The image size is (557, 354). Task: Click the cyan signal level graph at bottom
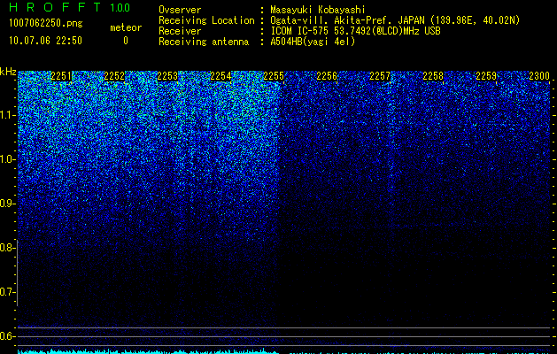click(x=284, y=351)
